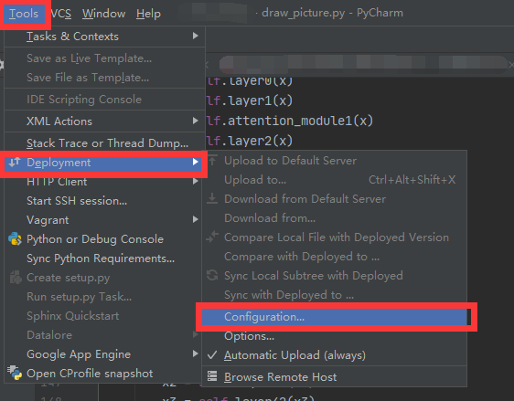Click the Create setup.py icon
This screenshot has width=514, height=401.
[16, 278]
